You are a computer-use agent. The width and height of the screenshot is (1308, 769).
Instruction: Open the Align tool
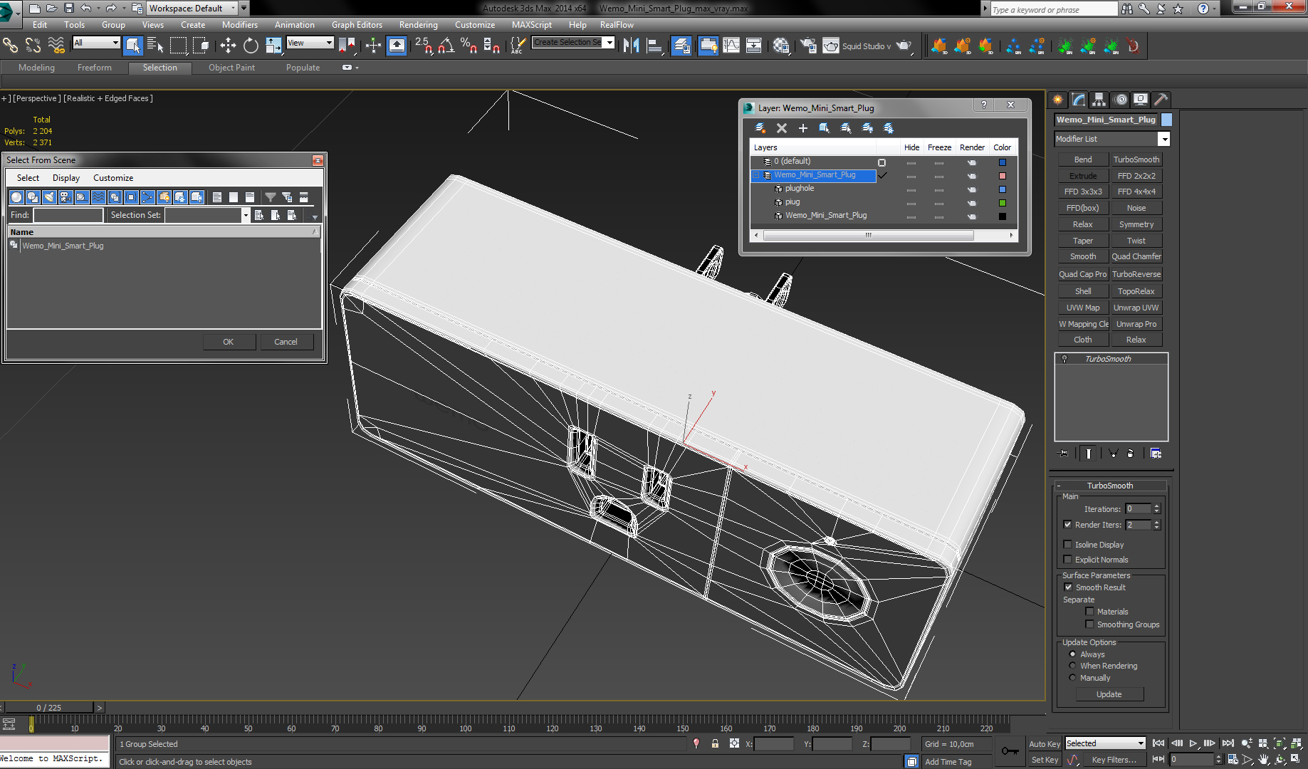(x=654, y=46)
